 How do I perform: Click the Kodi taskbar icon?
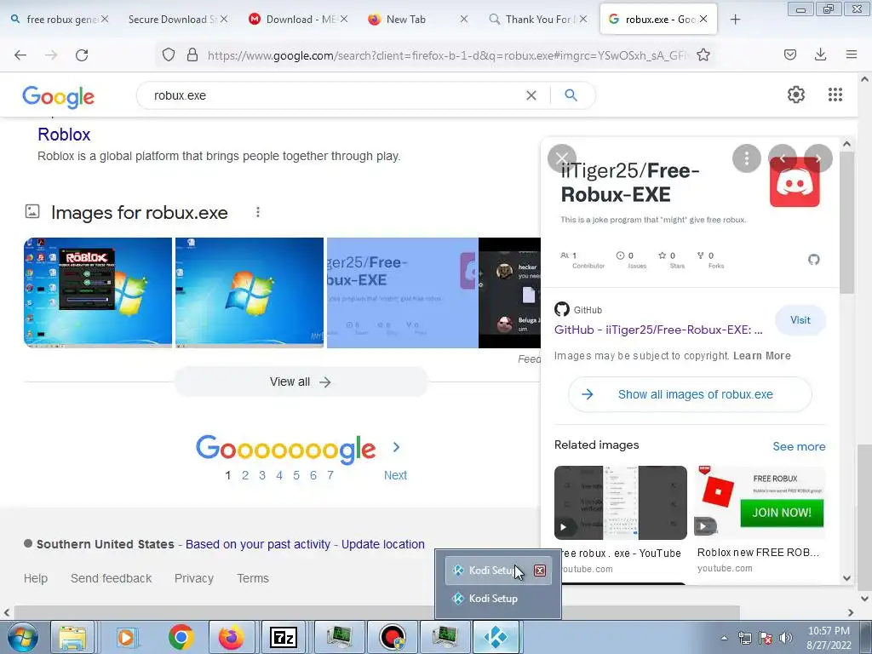[x=495, y=637]
